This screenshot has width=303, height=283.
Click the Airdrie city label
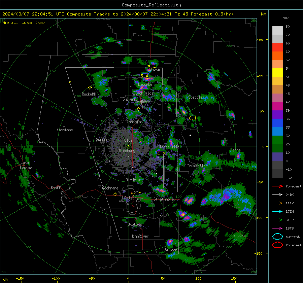coord(133,180)
